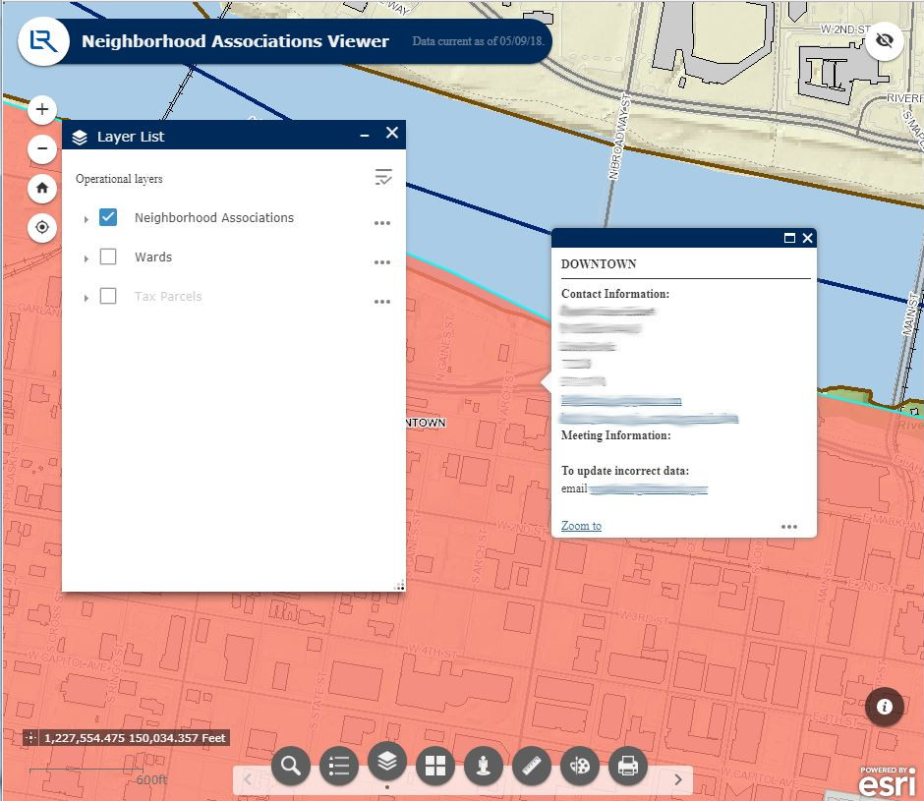Open the Print widget
The height and width of the screenshot is (801, 924).
point(628,765)
